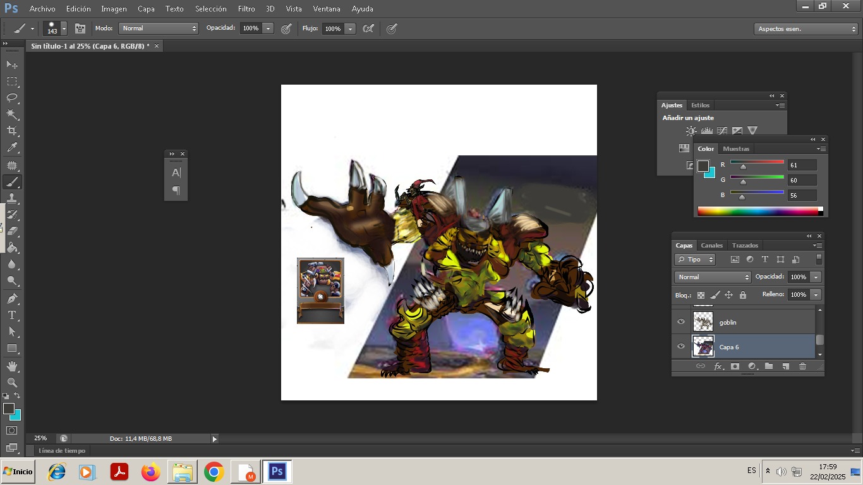Viewport: 863px width, 485px height.
Task: Open the Imagen menu
Action: pos(114,9)
